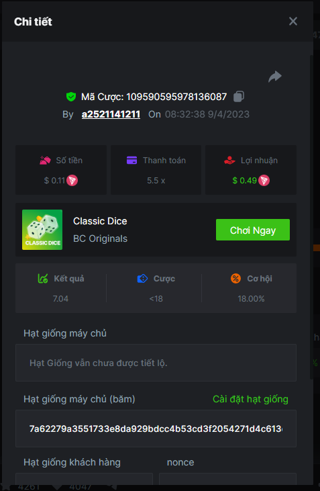Viewport: 320px width, 491px height.
Task: Close the Chi tiết dialog
Action: point(293,21)
